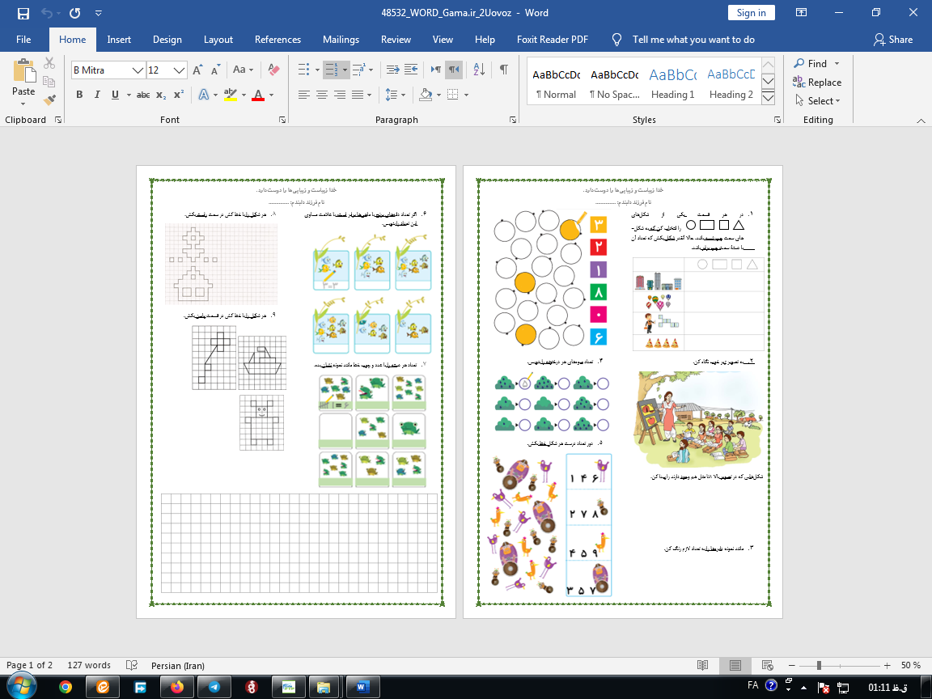The width and height of the screenshot is (932, 699).
Task: Click the Clear All Formatting eraser icon
Action: point(273,70)
